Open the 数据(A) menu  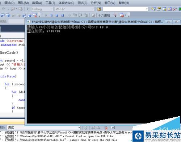point(37,3)
